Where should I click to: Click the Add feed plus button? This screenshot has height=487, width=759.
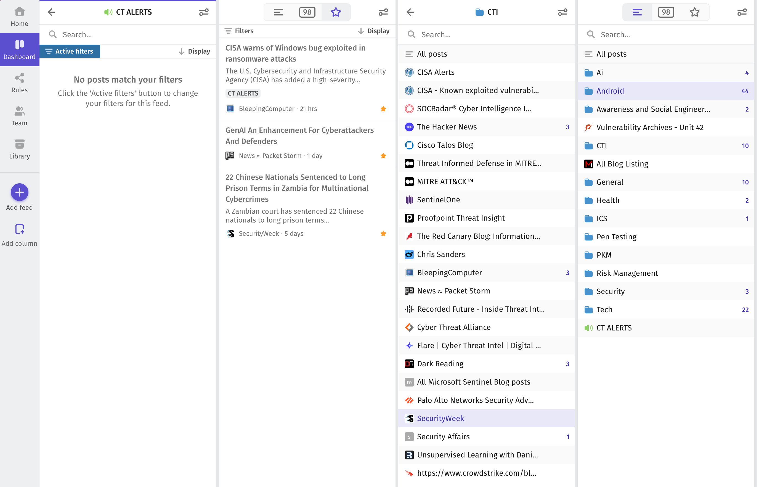coord(20,192)
